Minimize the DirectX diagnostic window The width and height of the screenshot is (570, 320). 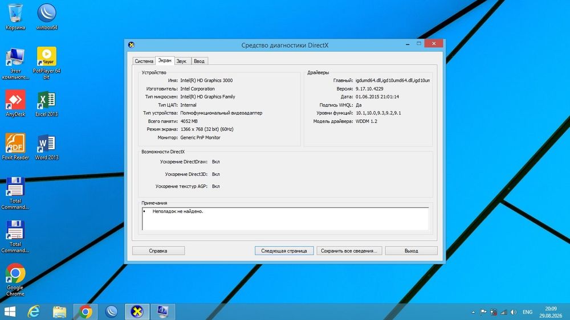408,44
